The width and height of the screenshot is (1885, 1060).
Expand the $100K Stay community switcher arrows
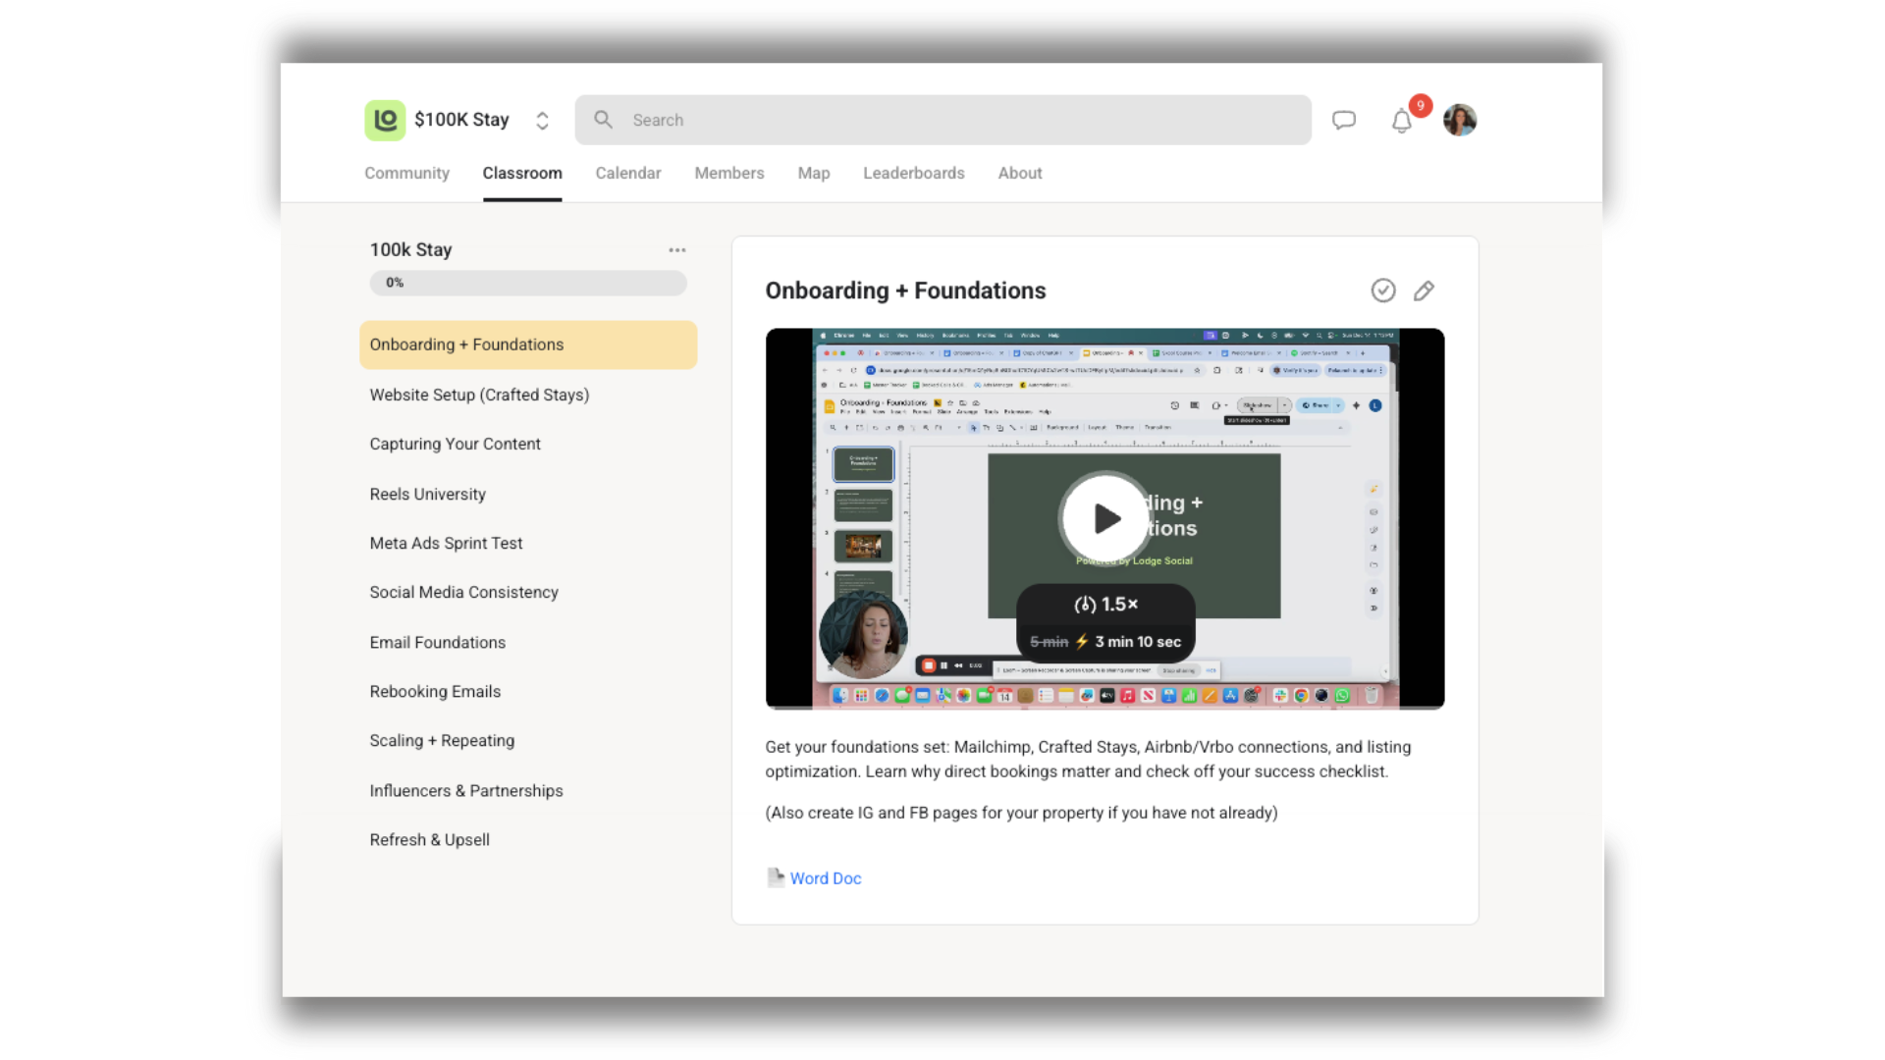tap(542, 120)
